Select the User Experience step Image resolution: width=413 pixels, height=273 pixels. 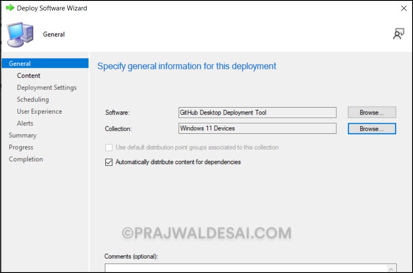click(39, 112)
